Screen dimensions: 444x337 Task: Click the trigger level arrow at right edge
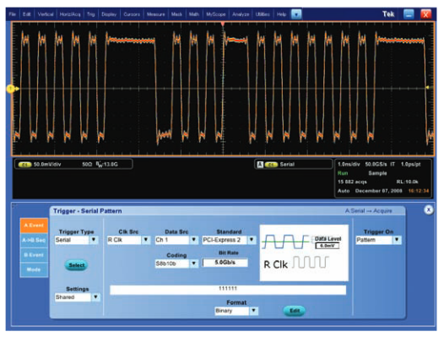428,87
